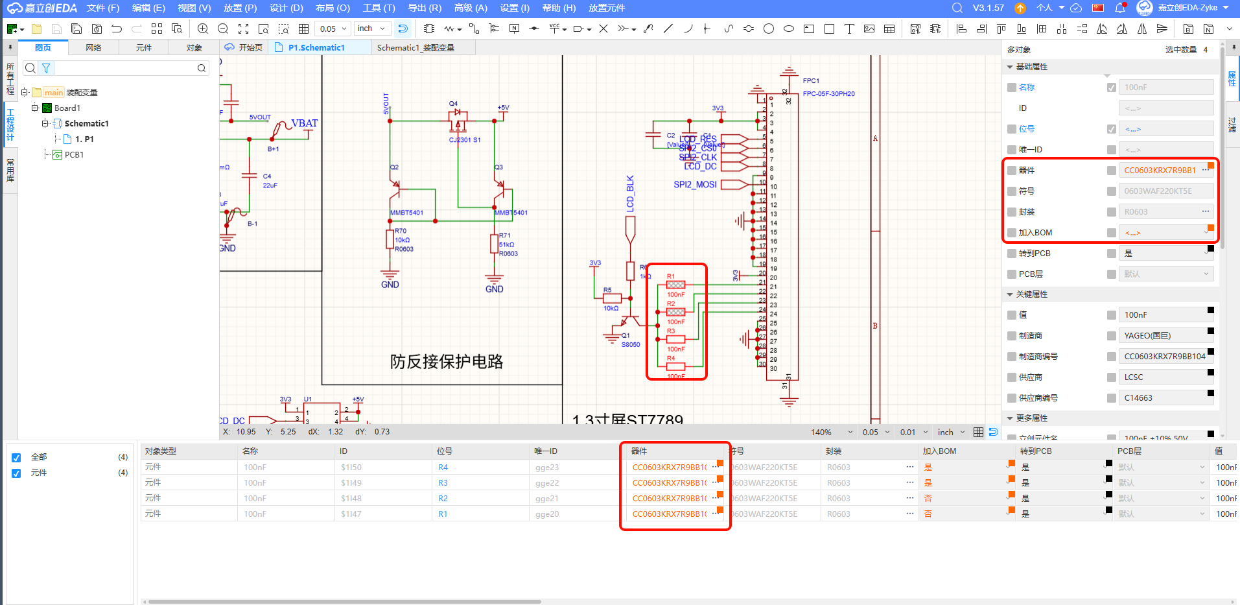Click the insert image icon in toolbar

point(869,29)
